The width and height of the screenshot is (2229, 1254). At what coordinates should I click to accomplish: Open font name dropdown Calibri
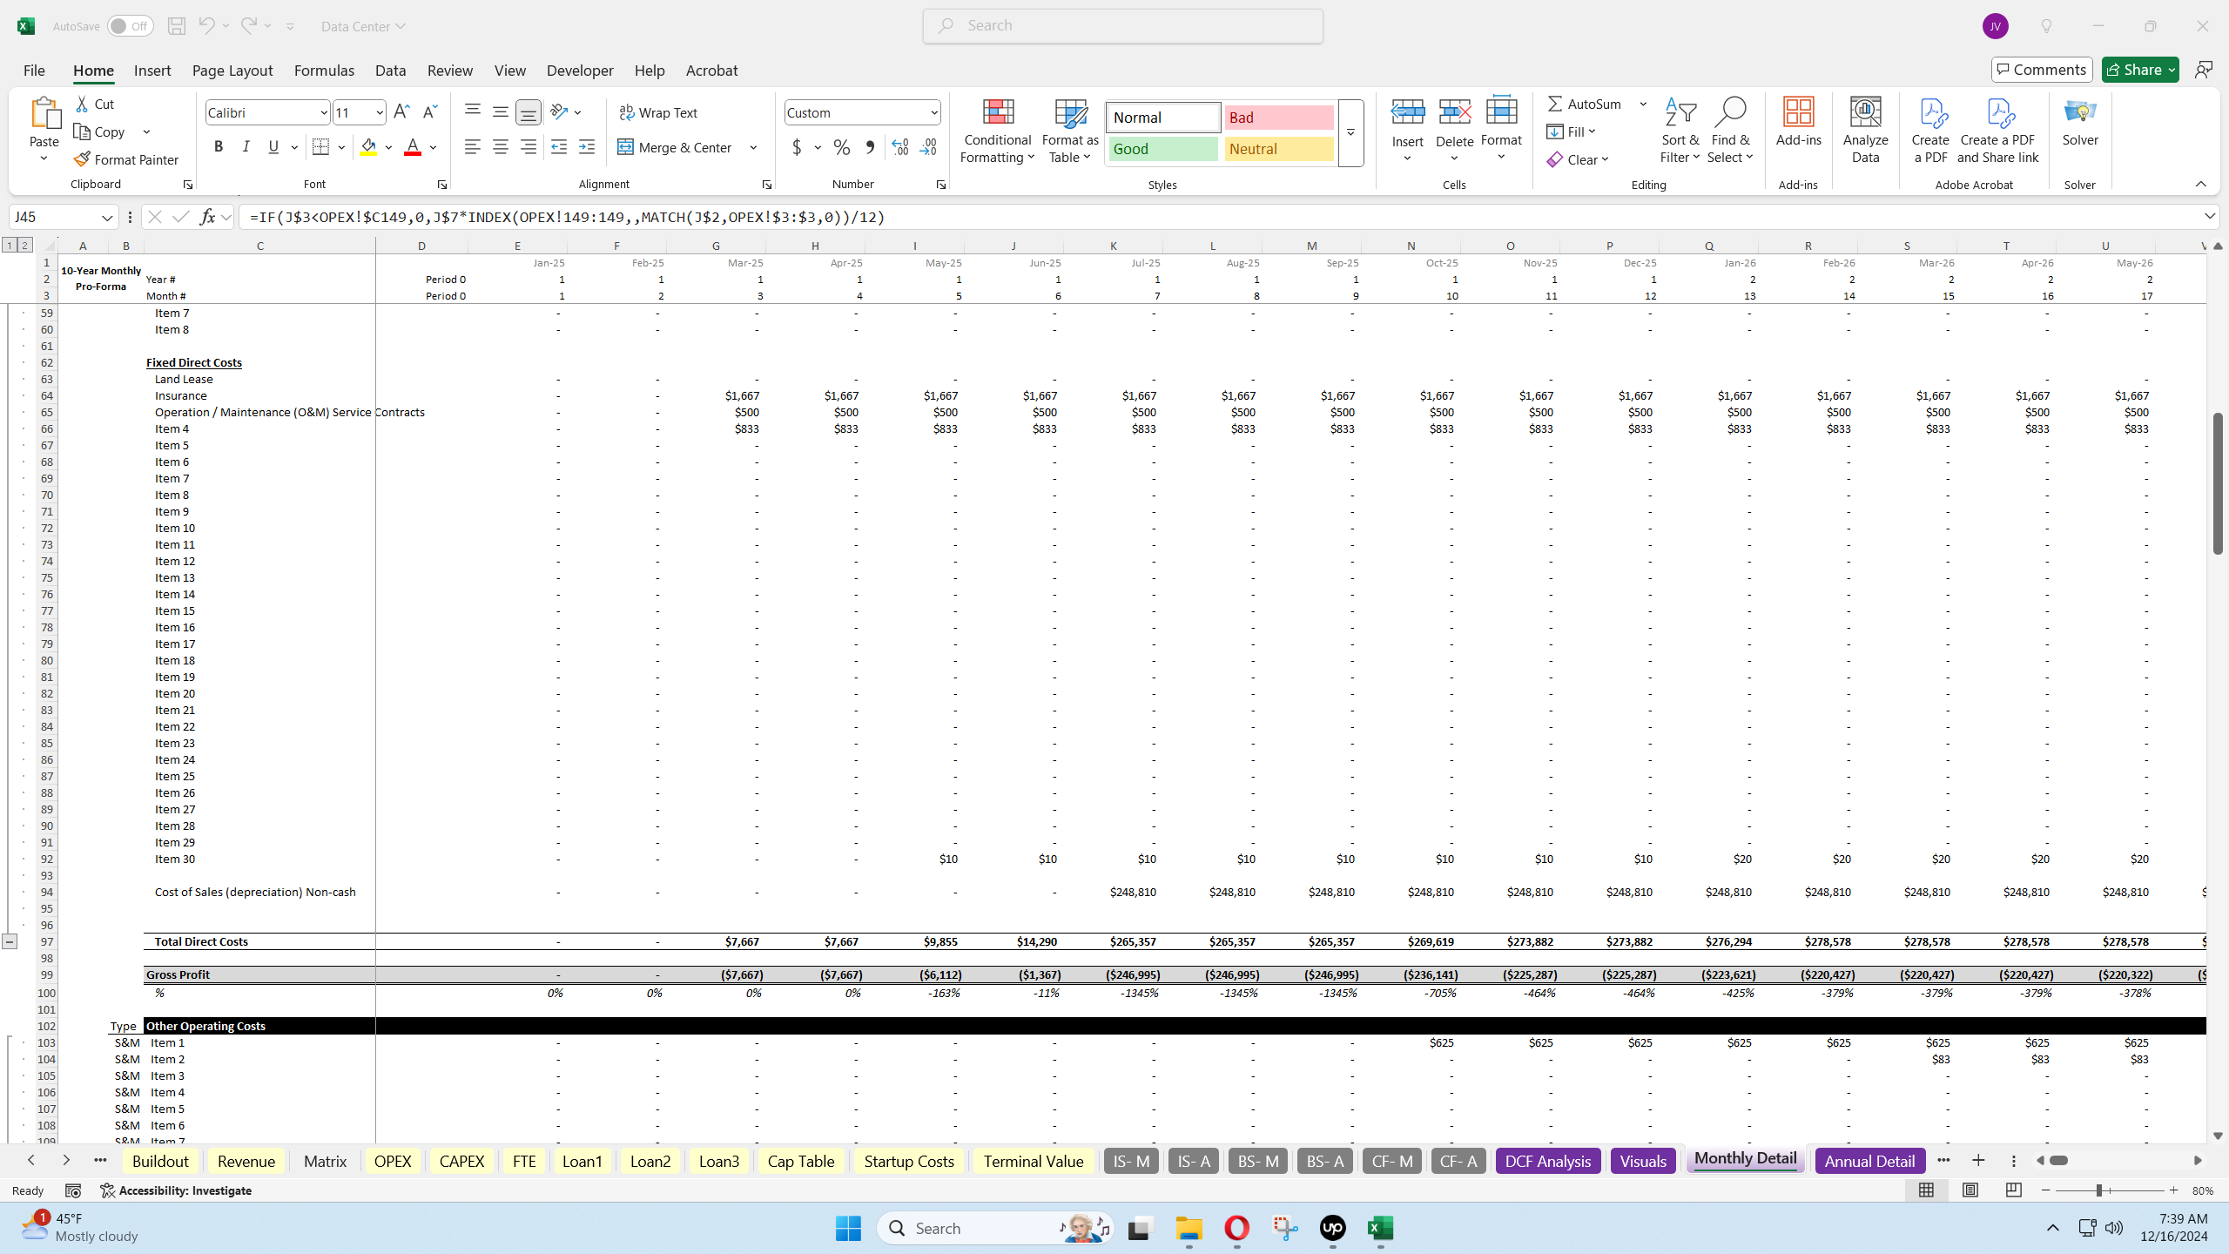click(x=323, y=112)
